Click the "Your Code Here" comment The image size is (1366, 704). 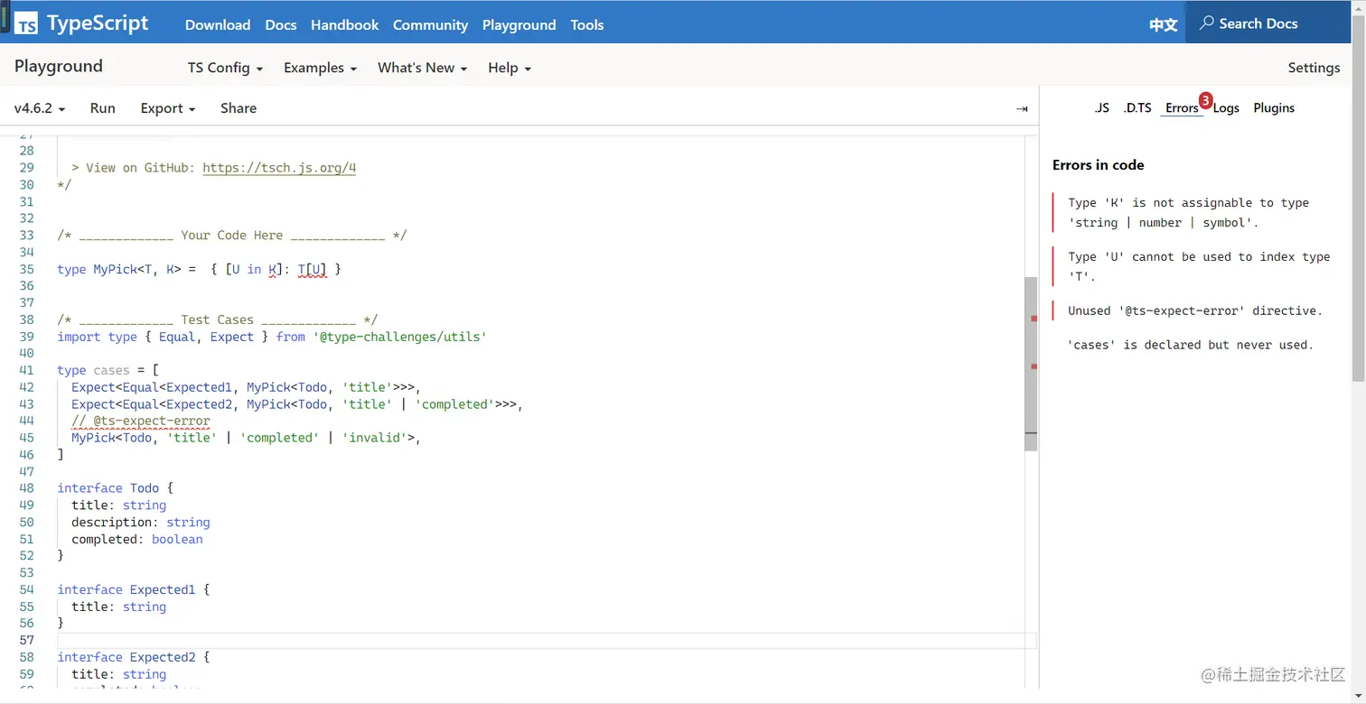[232, 236]
